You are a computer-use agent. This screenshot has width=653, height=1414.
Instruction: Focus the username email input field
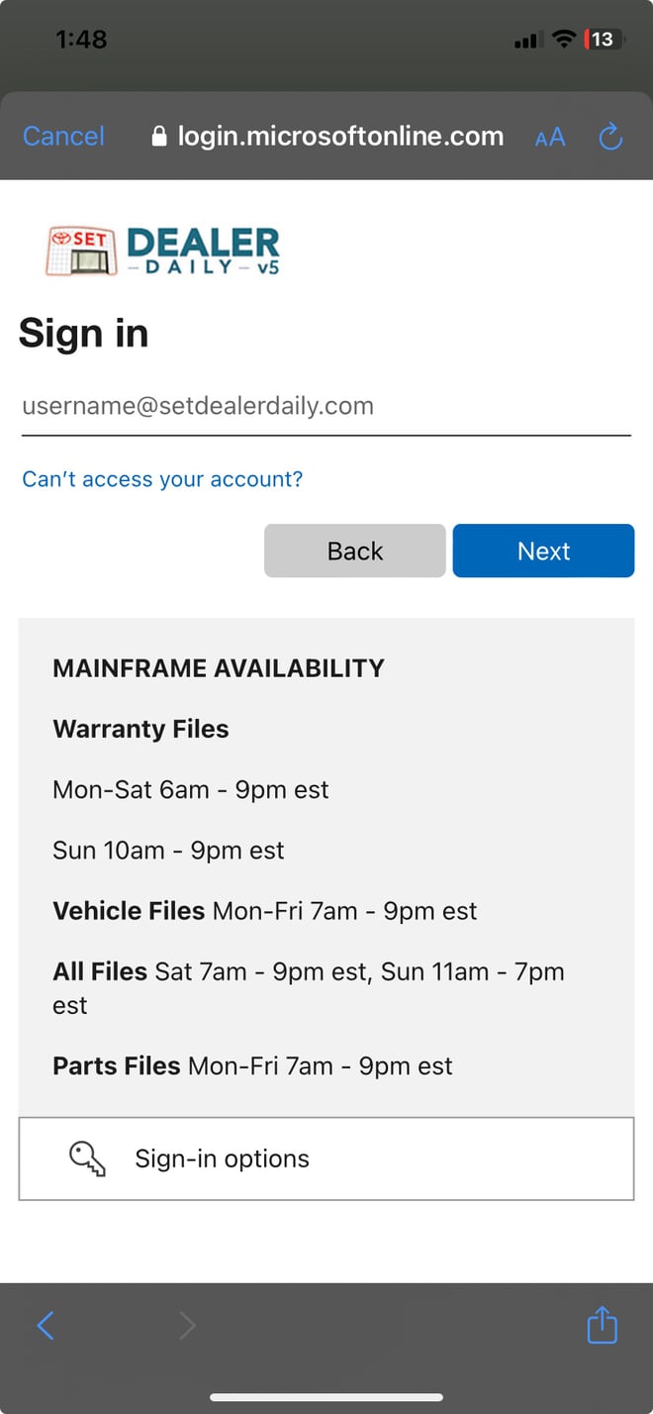point(326,406)
